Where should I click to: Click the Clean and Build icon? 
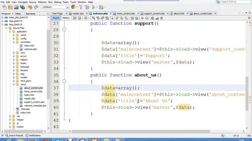[87, 7]
